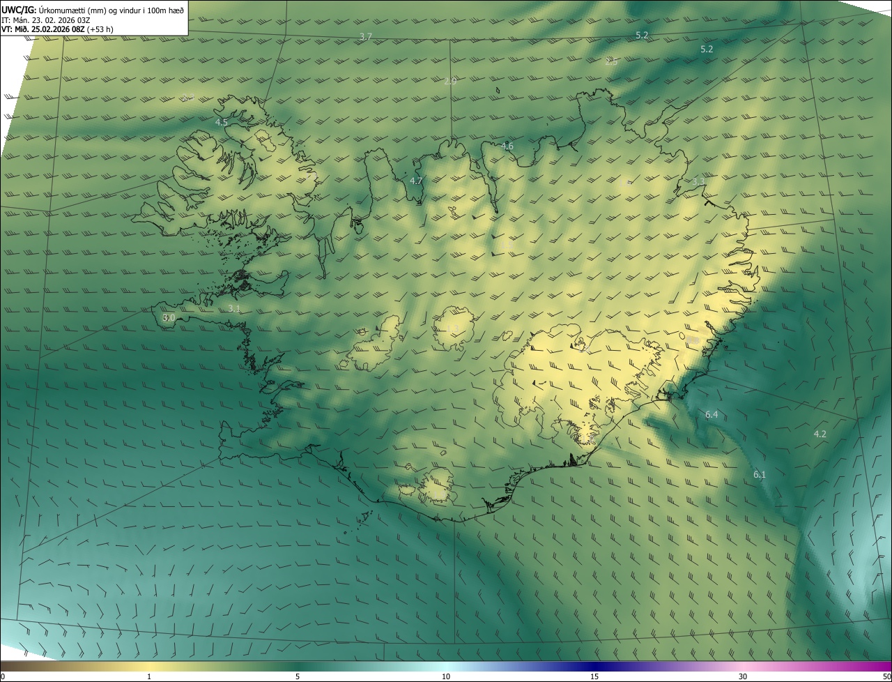Pick the 4.6 value label
This screenshot has height=682, width=892.
click(507, 146)
